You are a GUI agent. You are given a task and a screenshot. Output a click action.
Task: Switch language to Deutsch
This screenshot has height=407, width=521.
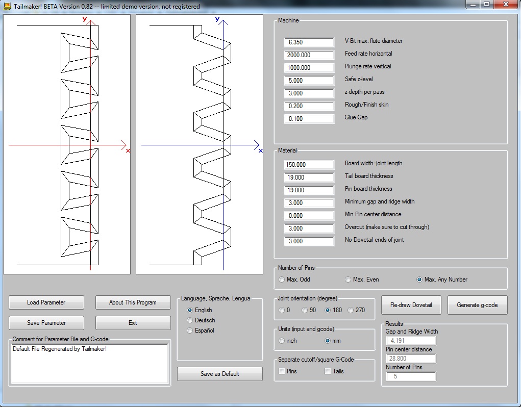coord(190,320)
